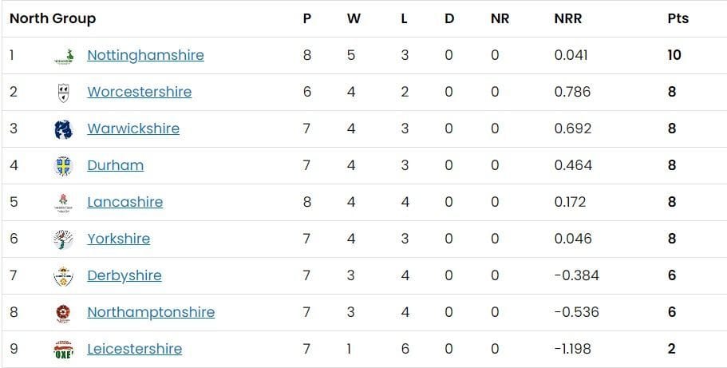Open the Nottinghamshire team link
Image resolution: width=727 pixels, height=368 pixels.
[x=145, y=55]
